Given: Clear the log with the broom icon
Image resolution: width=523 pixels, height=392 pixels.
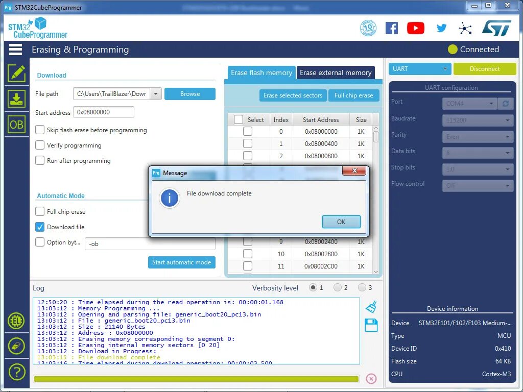Looking at the screenshot, I should point(371,307).
